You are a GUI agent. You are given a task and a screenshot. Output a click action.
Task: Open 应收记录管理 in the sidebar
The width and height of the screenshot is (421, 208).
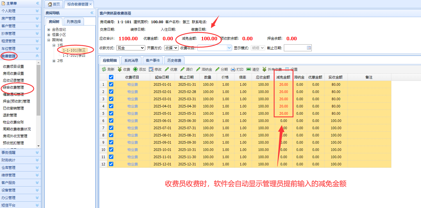click(13, 80)
